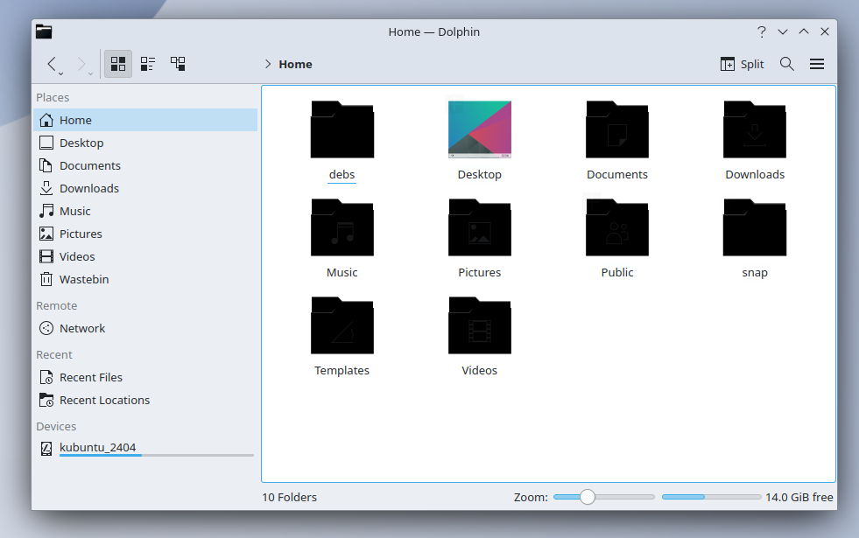Open Desktop in Places panel
Viewport: 859px width, 538px height.
145,143
